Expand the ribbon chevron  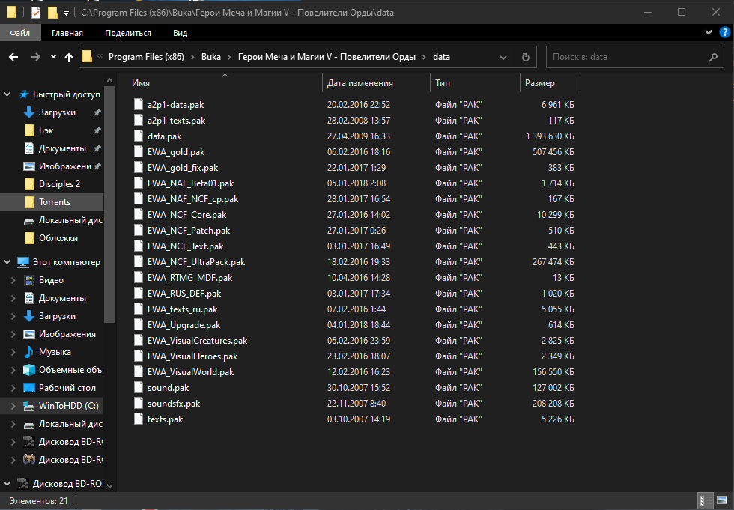point(709,32)
